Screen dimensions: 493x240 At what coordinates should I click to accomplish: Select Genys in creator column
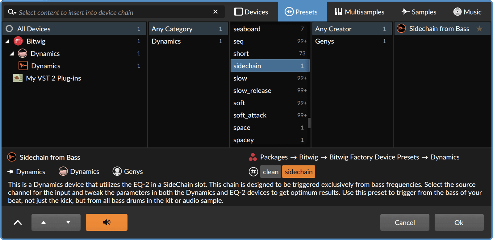click(351, 41)
